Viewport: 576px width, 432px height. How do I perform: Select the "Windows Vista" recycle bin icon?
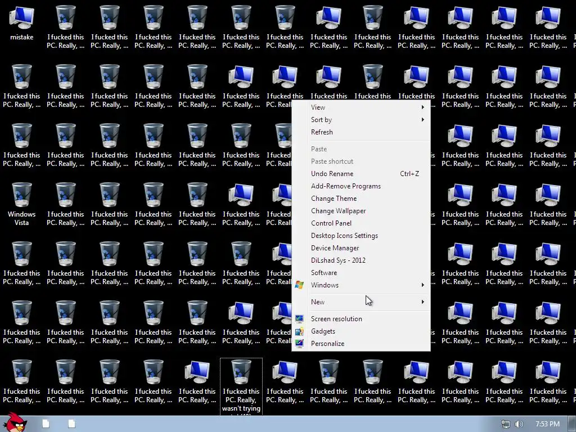coord(22,204)
